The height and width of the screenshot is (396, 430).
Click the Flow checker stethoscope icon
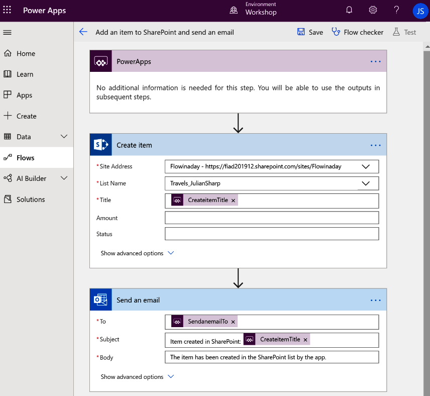[336, 32]
